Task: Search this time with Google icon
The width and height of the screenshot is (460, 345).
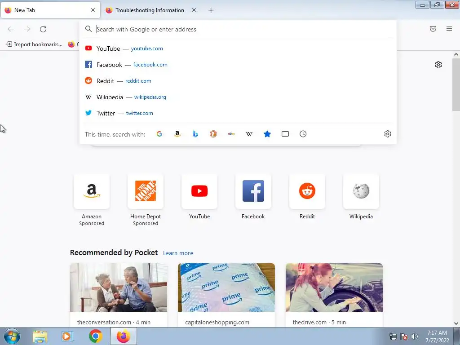Action: 159,134
